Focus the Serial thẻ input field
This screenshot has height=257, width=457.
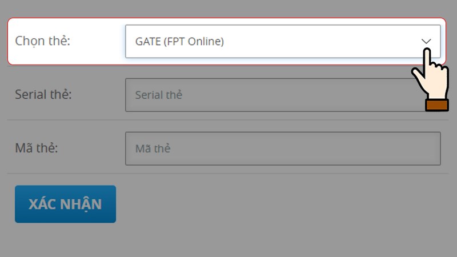click(x=275, y=95)
